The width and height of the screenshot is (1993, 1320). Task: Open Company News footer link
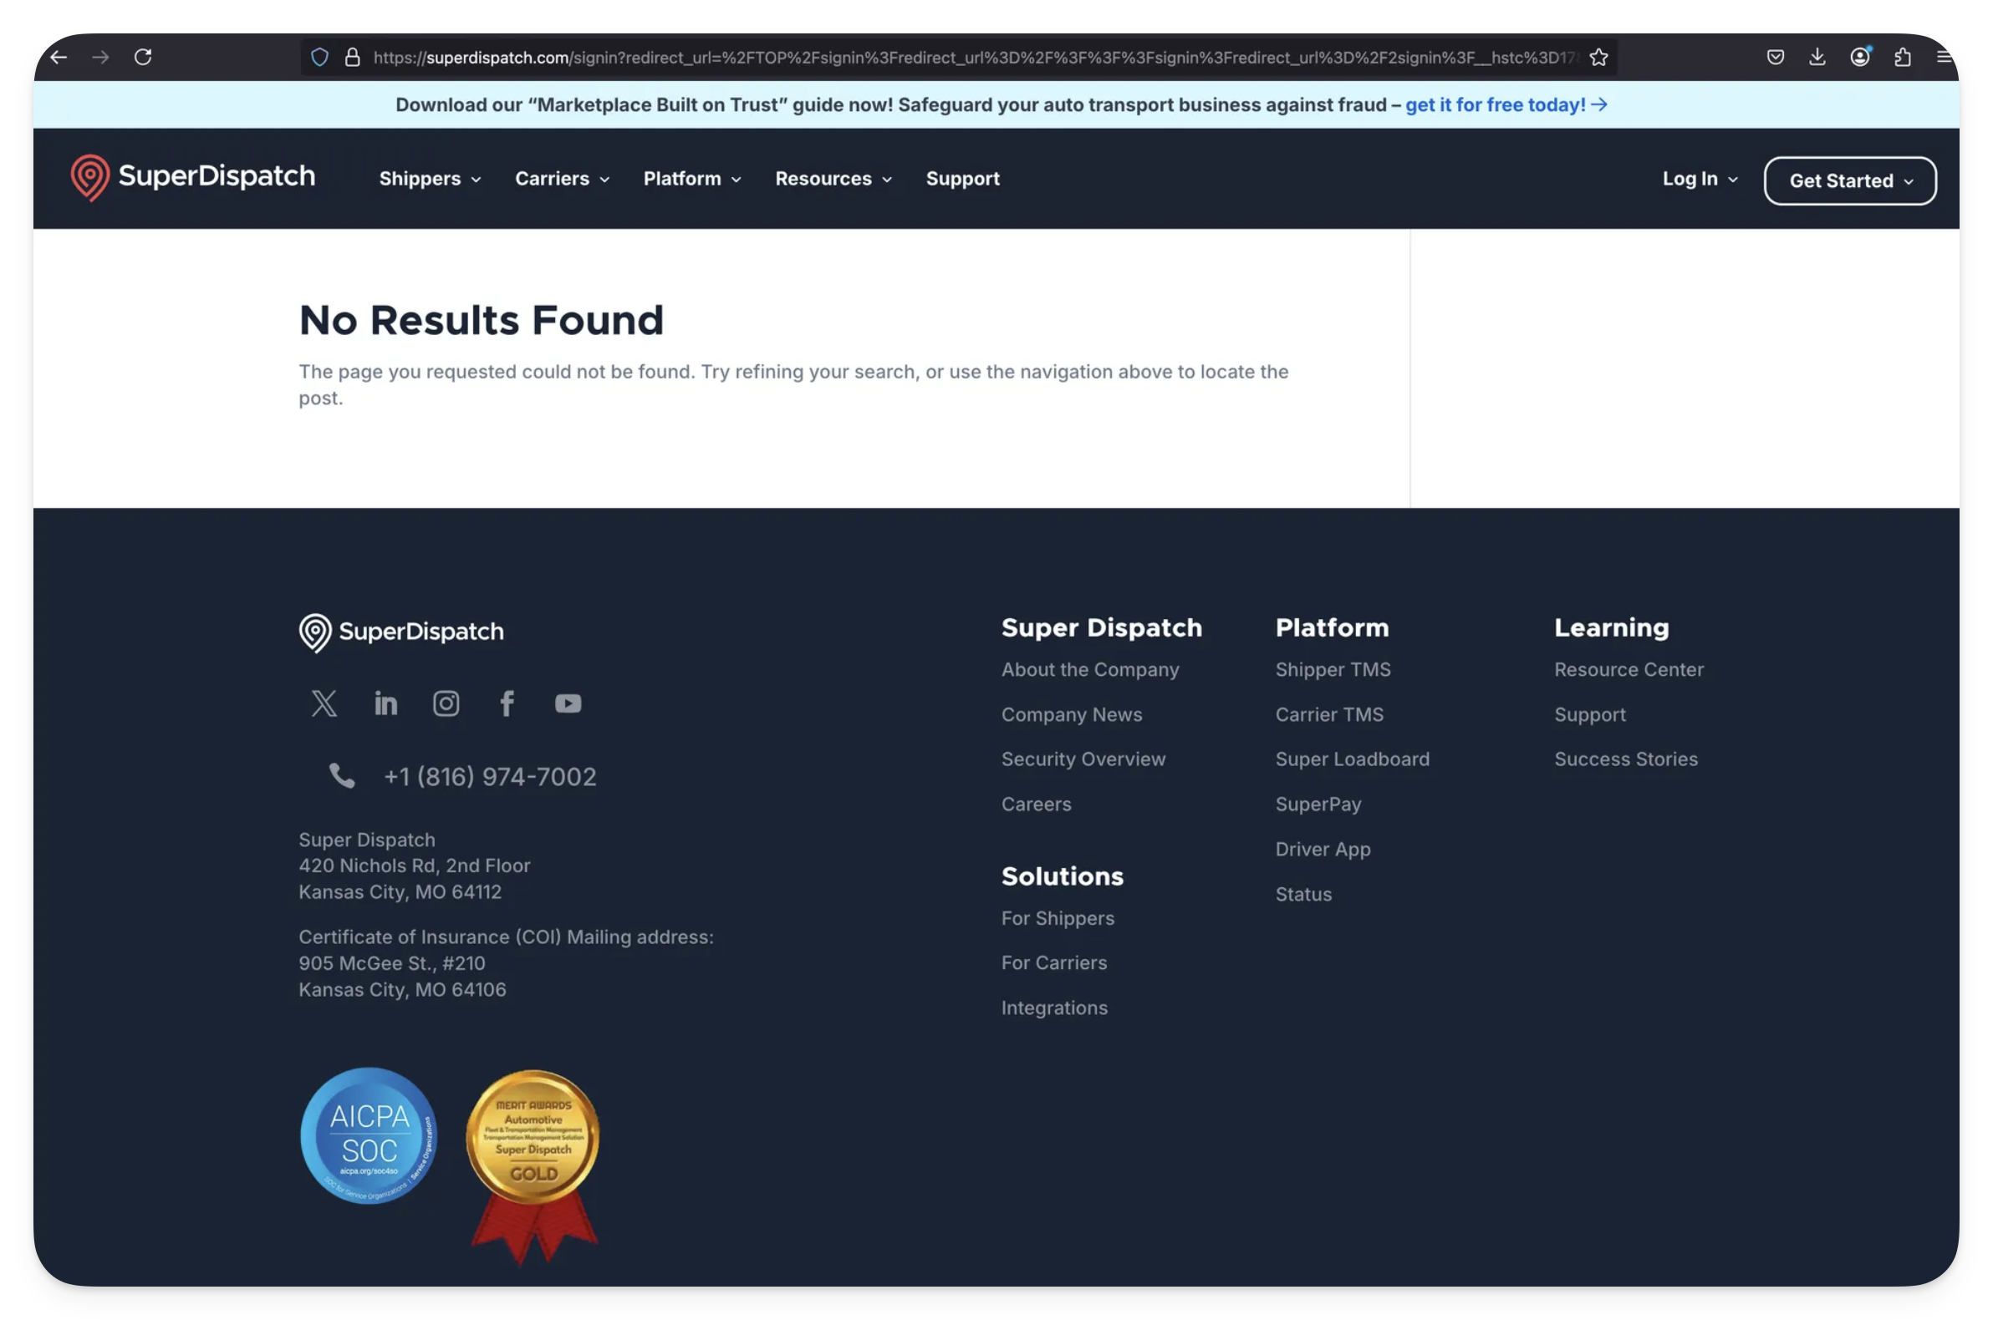click(1072, 714)
